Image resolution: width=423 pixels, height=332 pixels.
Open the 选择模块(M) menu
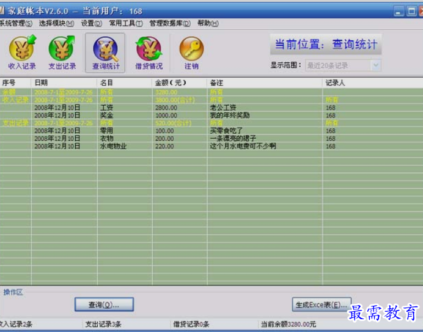[x=56, y=23]
